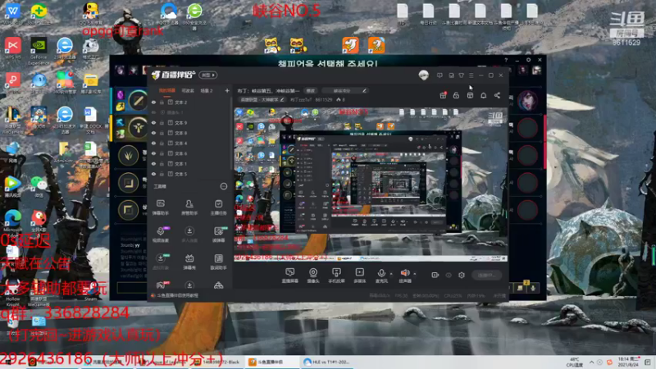Expand speaker options arrow

click(415, 274)
